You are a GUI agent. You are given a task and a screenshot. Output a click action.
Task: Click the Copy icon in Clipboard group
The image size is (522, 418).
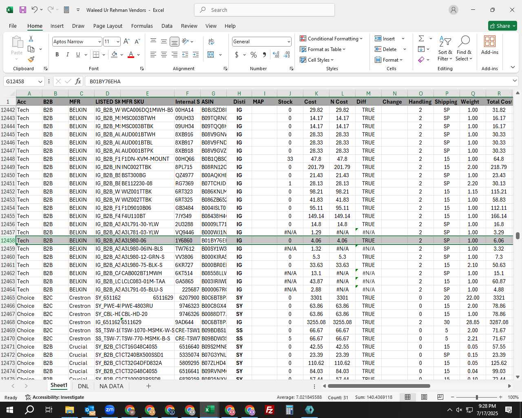[x=31, y=49]
